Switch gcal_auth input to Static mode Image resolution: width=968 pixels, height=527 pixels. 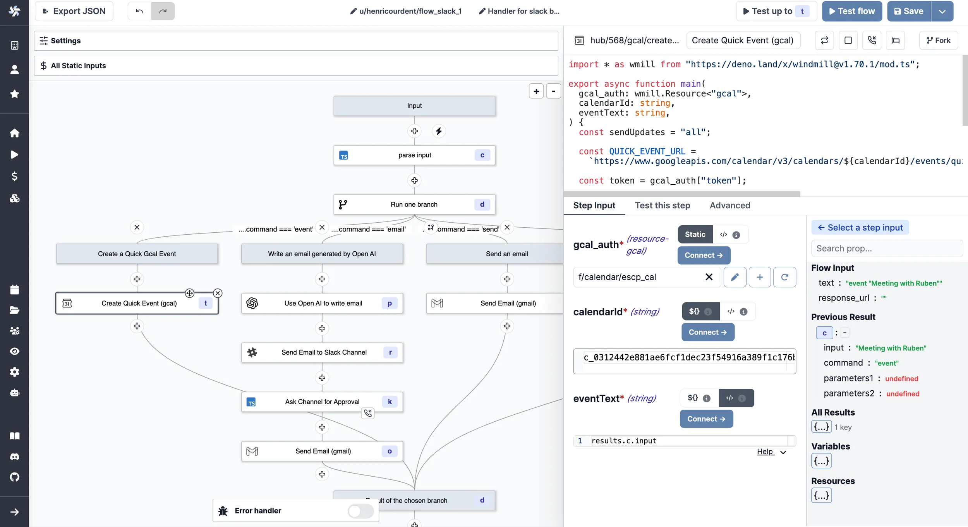[x=694, y=234]
